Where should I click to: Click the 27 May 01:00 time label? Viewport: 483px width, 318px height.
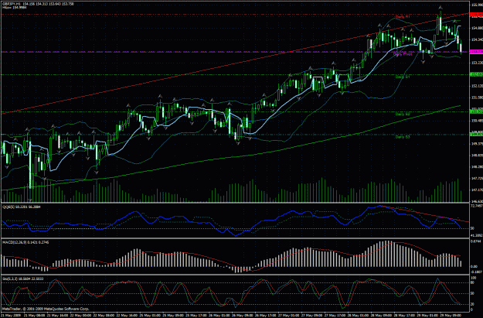[289, 316]
